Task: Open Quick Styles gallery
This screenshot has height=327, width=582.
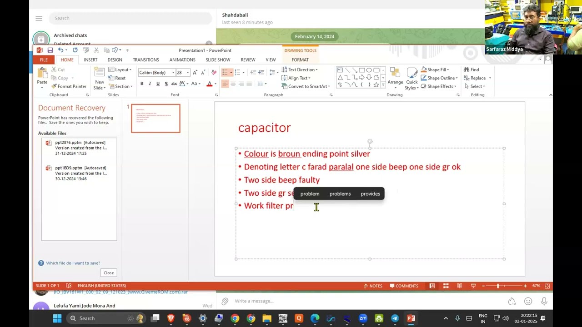Action: [x=411, y=78]
